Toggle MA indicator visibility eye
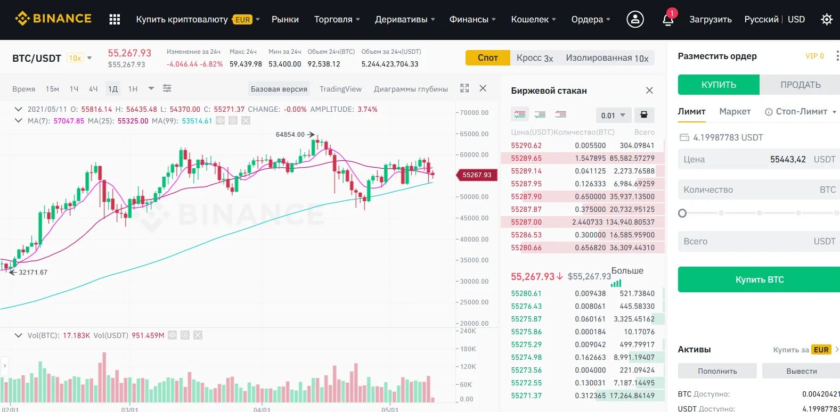This screenshot has width=840, height=412. [220, 121]
